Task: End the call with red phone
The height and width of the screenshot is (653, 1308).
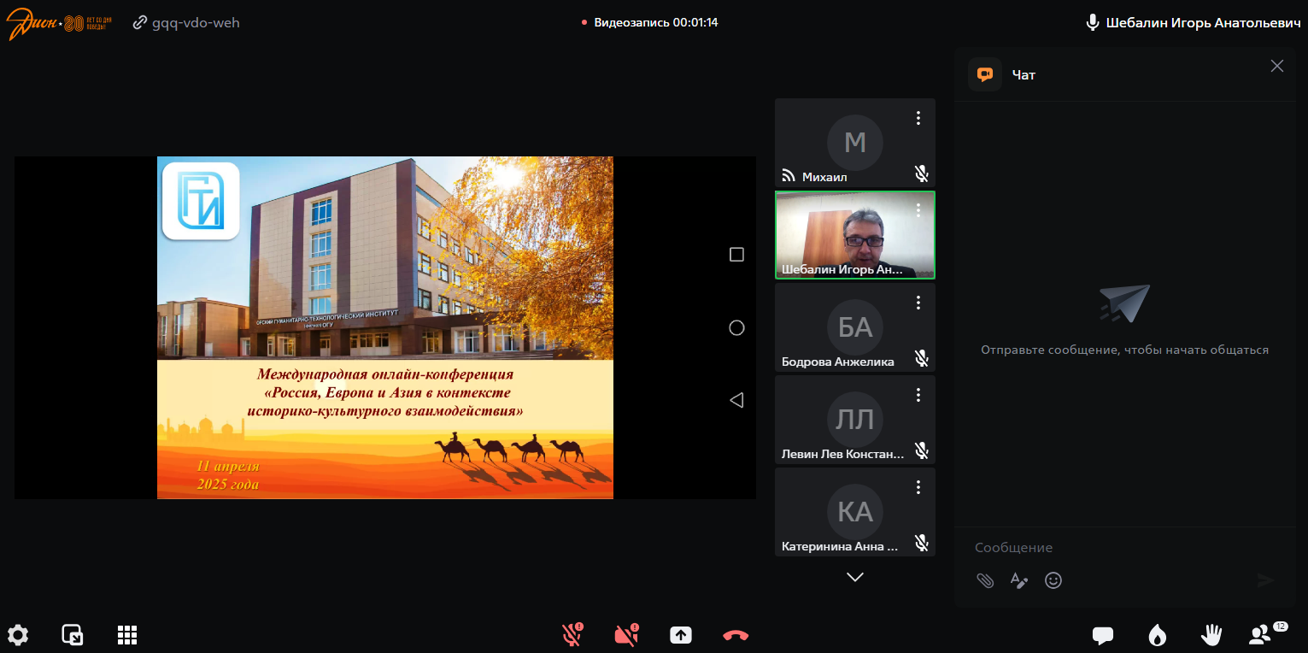Action: (x=736, y=635)
